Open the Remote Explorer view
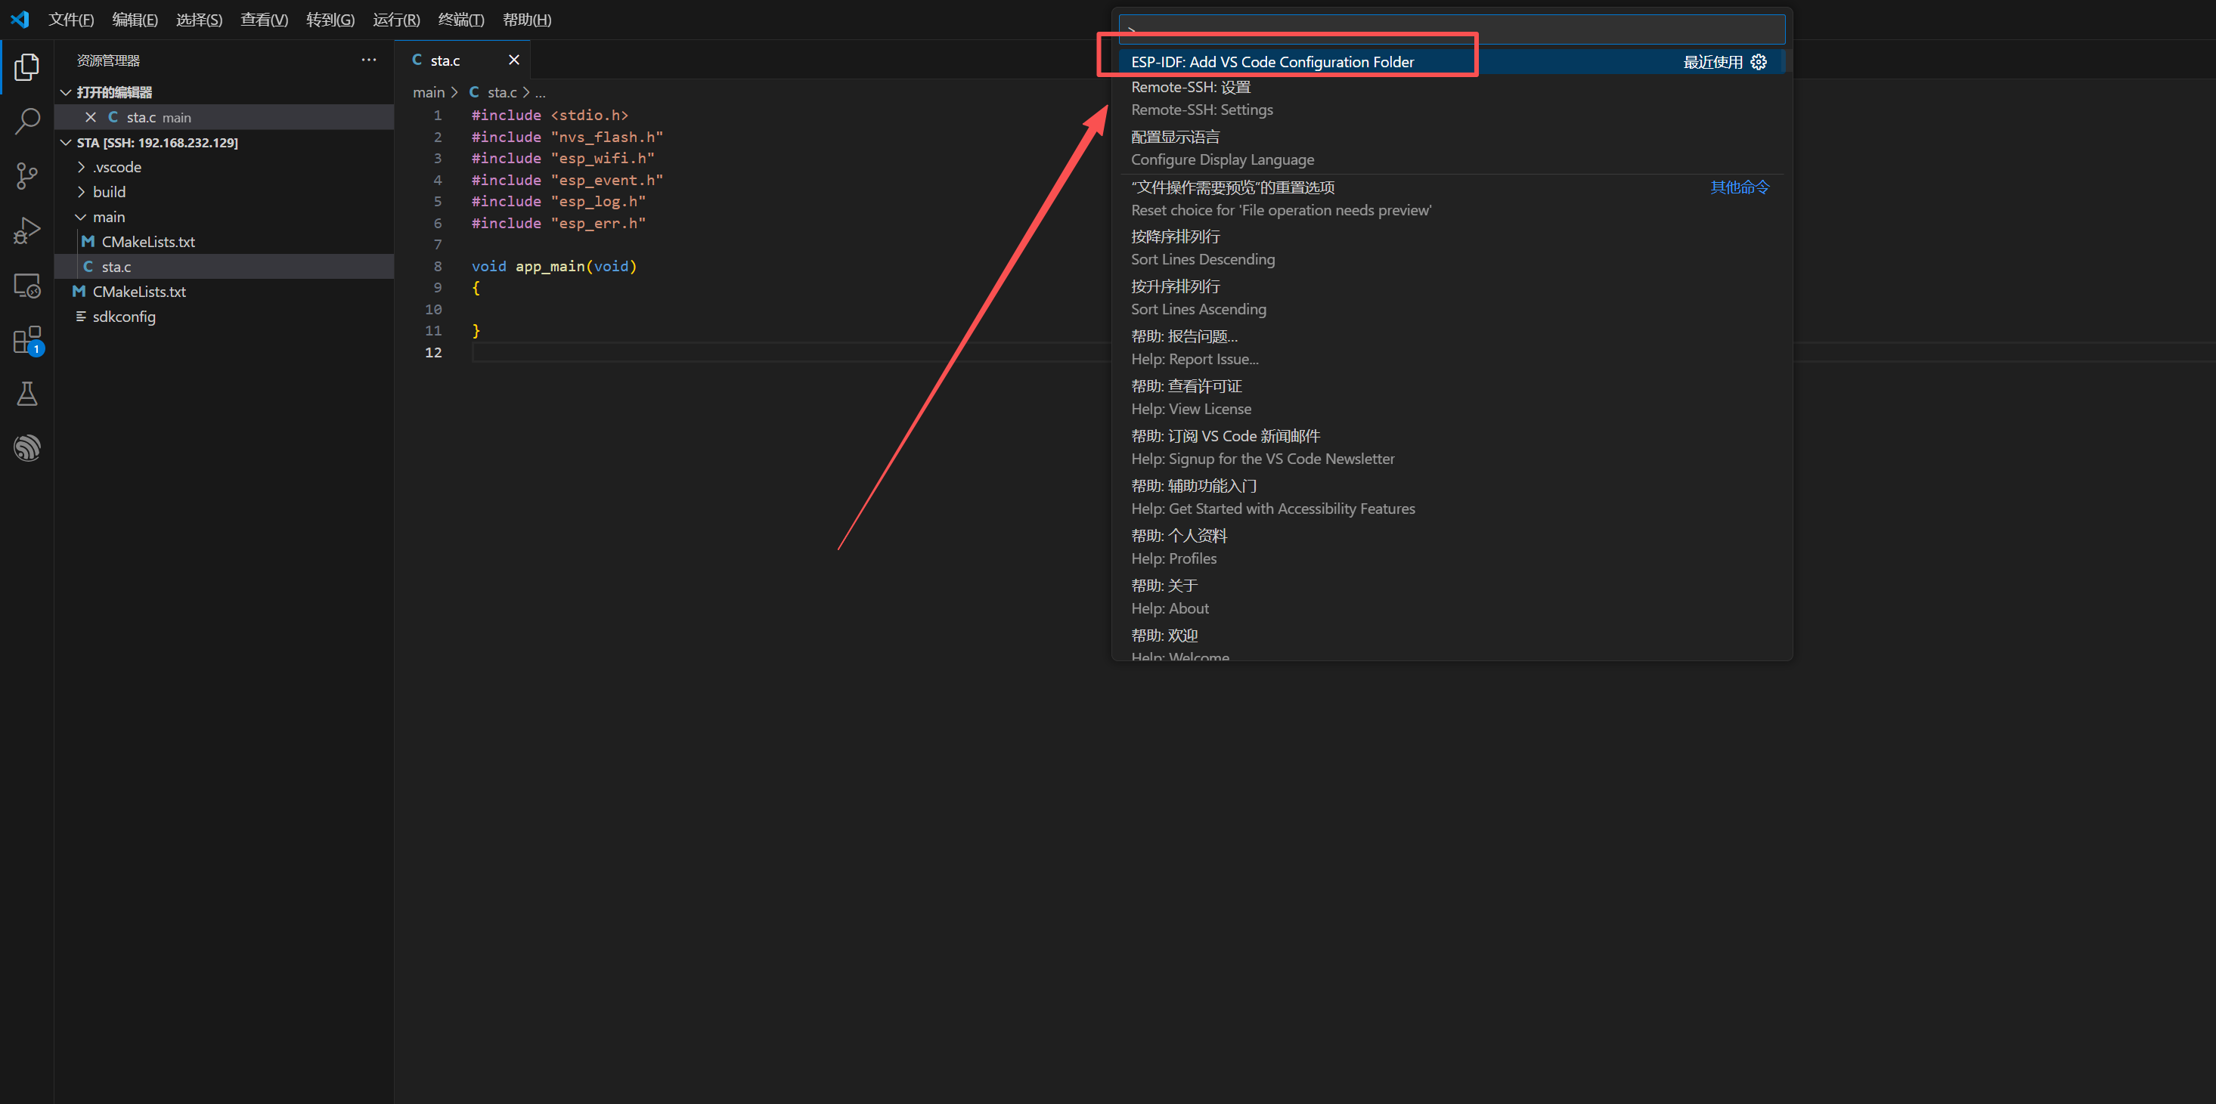The height and width of the screenshot is (1104, 2216). pyautogui.click(x=26, y=286)
